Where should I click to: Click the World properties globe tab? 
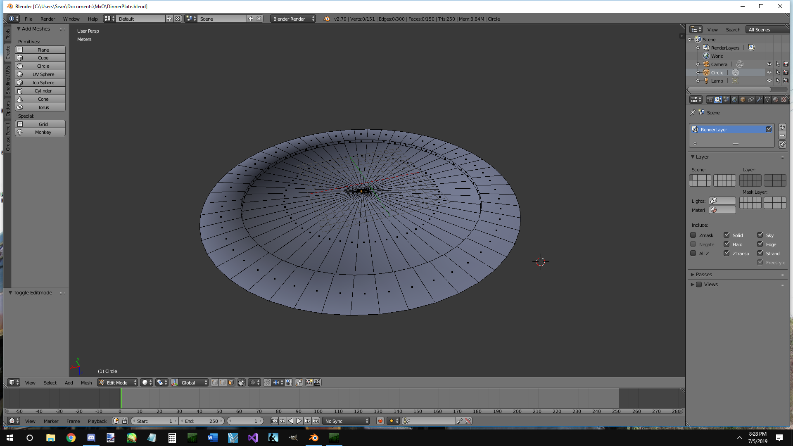tap(734, 100)
